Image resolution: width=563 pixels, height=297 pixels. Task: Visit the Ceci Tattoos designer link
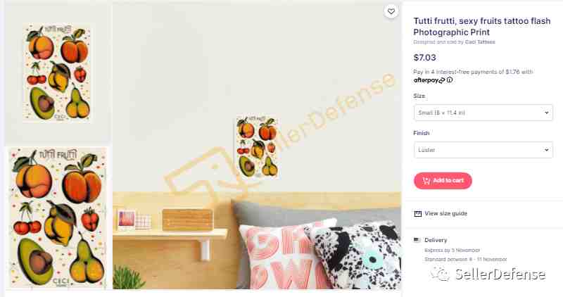[x=480, y=42]
